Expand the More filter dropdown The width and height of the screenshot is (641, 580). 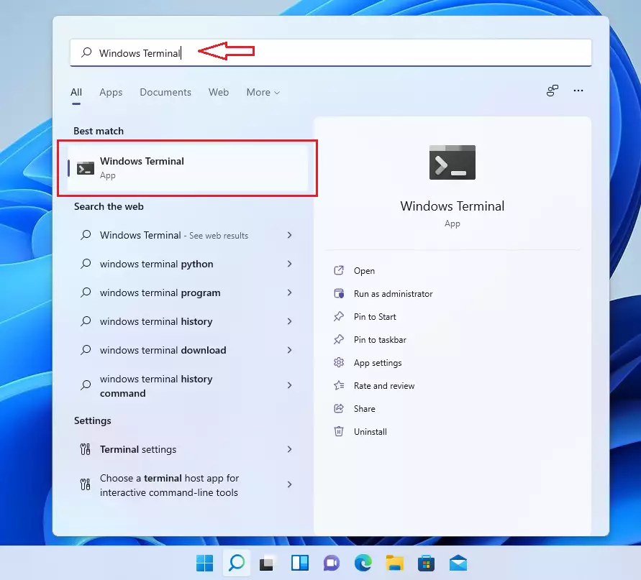pyautogui.click(x=263, y=92)
